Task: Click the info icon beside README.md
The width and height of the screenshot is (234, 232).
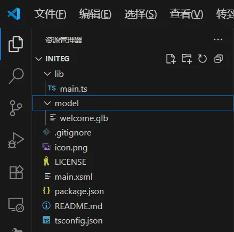Action: pos(46,205)
